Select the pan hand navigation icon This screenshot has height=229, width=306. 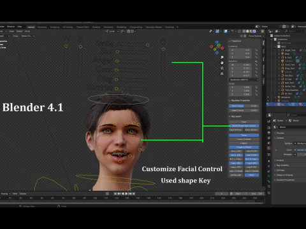point(222,63)
